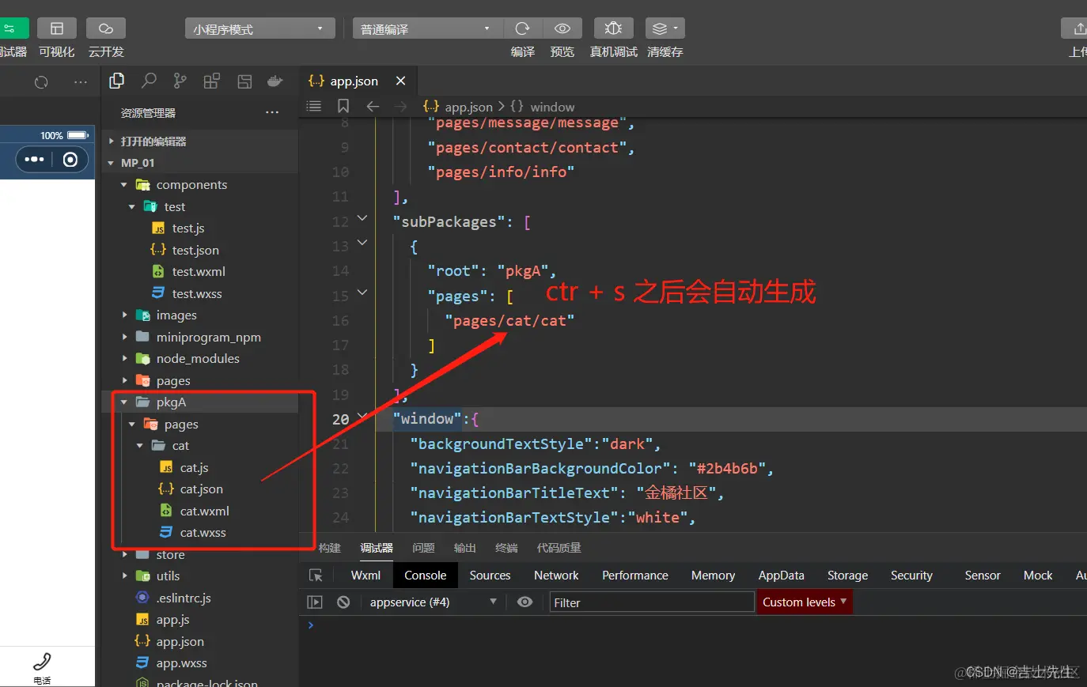Viewport: 1087px width, 687px height.
Task: Click the mini program capsule close circle
Action: [70, 160]
